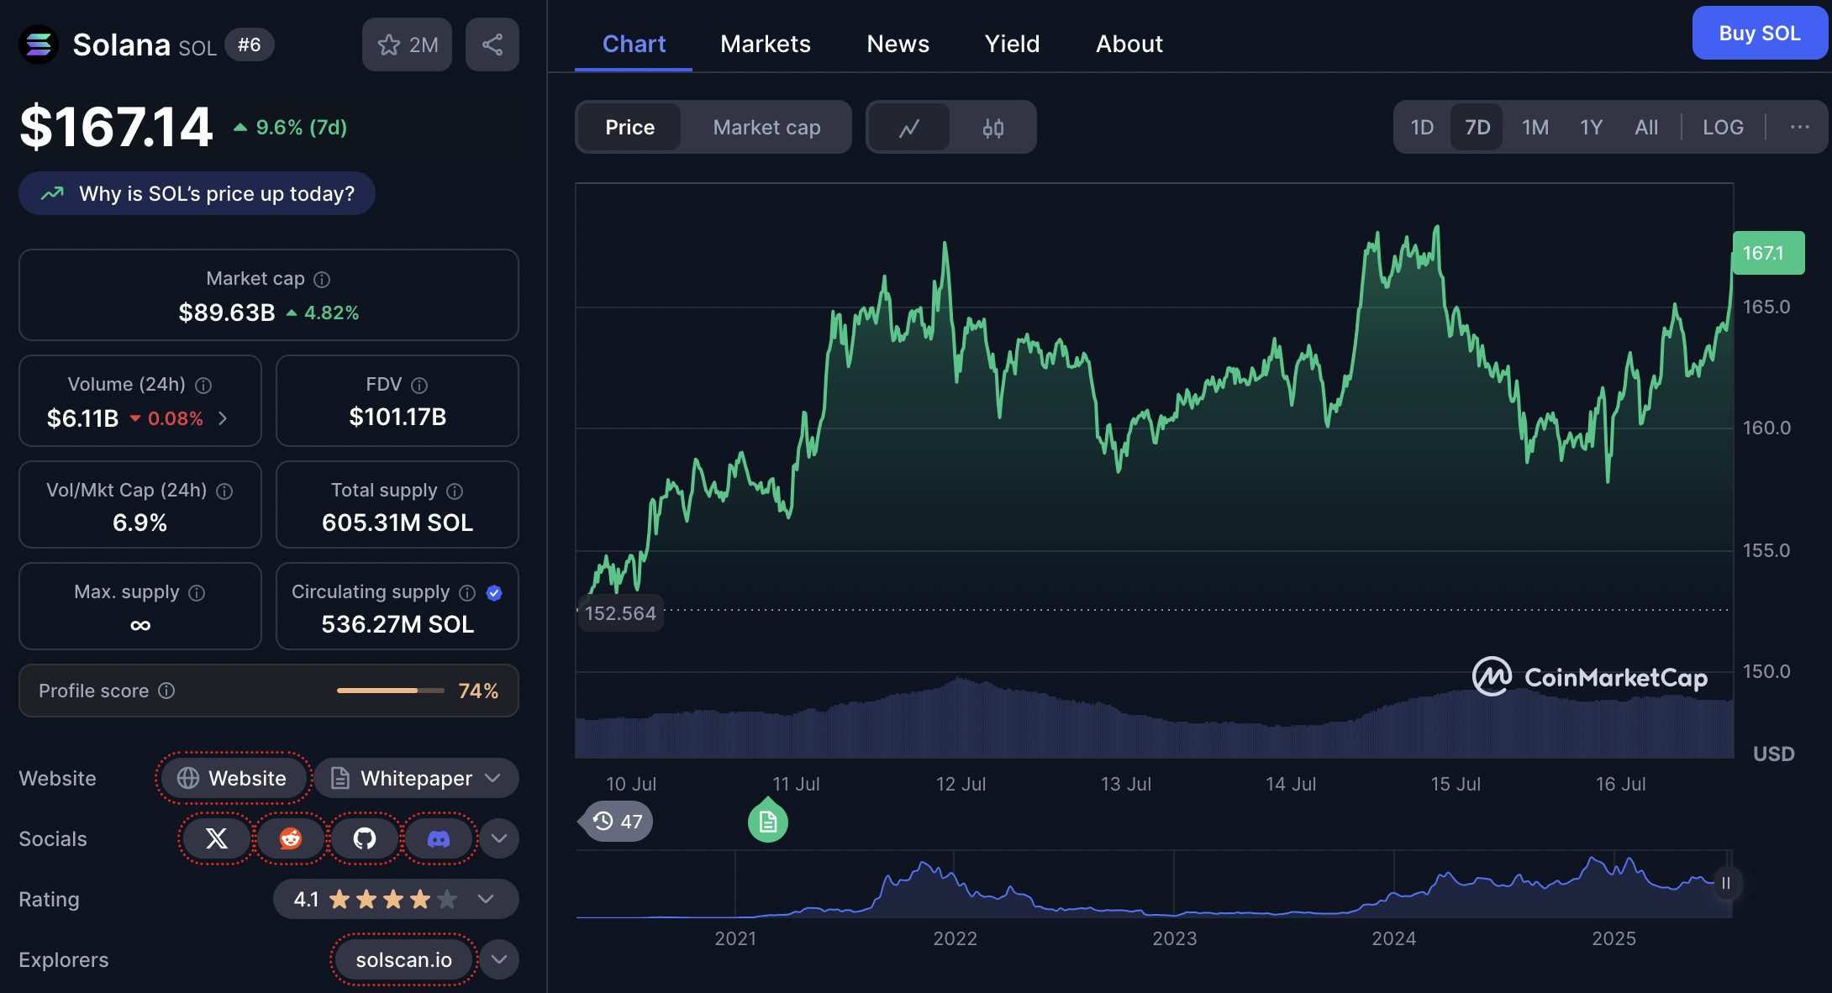Open Solana's X (Twitter) social link
1832x993 pixels.
(x=216, y=838)
